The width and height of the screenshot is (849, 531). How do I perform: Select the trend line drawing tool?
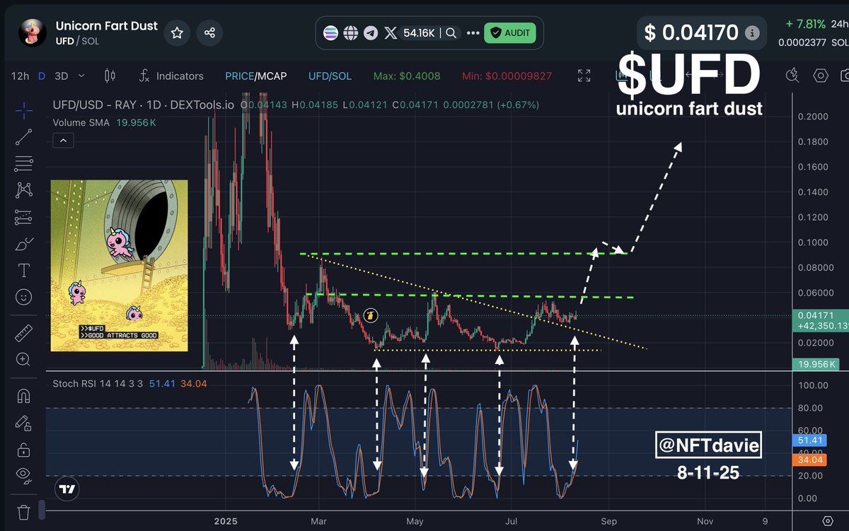pyautogui.click(x=24, y=136)
